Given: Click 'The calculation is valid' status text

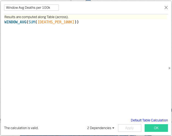Looking at the screenshot, I should (21, 128).
